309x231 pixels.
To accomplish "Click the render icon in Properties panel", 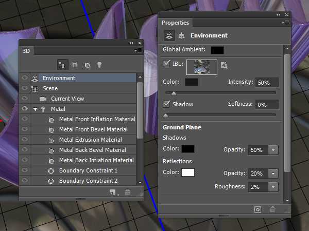I will pyautogui.click(x=256, y=209).
